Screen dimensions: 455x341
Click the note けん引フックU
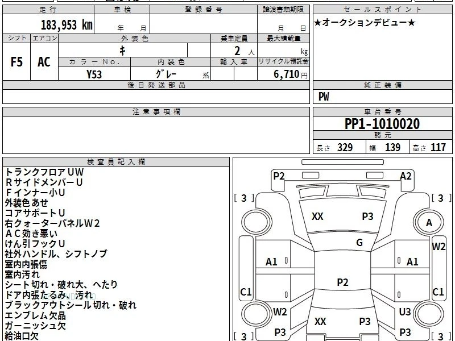[35, 244]
